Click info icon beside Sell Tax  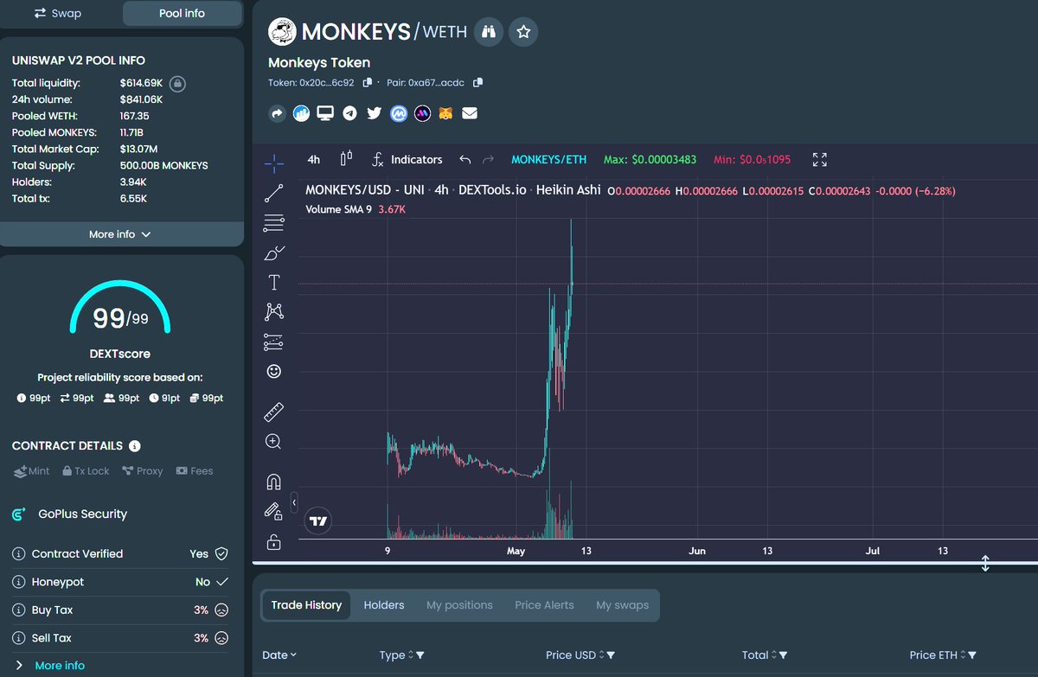click(x=18, y=638)
